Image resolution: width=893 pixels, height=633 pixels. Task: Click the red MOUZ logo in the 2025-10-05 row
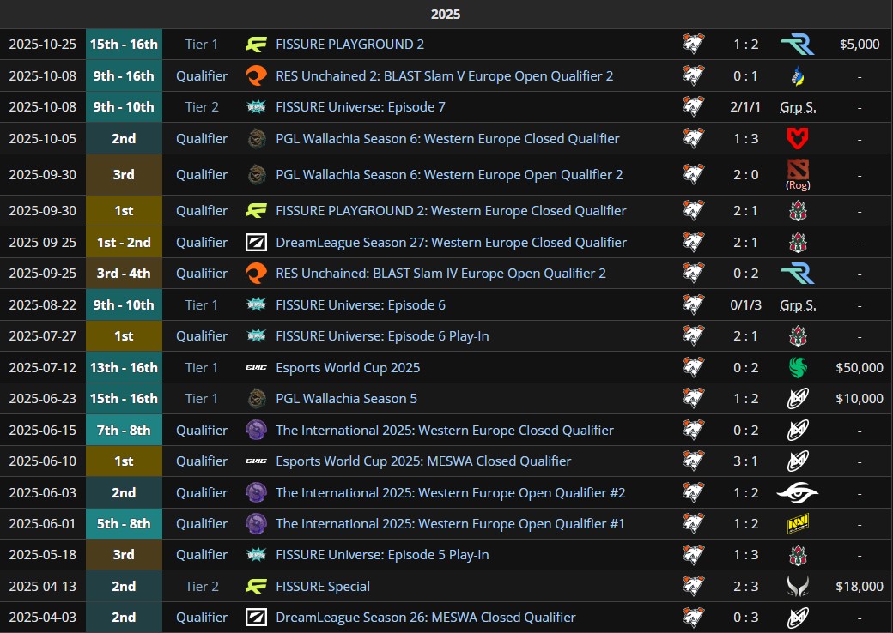point(797,138)
